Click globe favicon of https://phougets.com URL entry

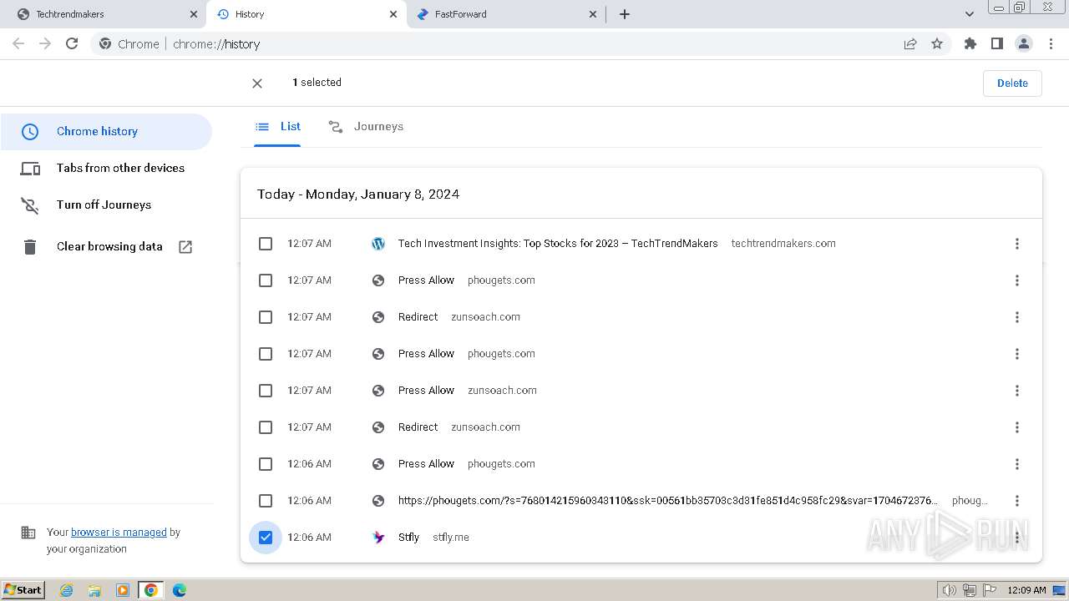378,501
